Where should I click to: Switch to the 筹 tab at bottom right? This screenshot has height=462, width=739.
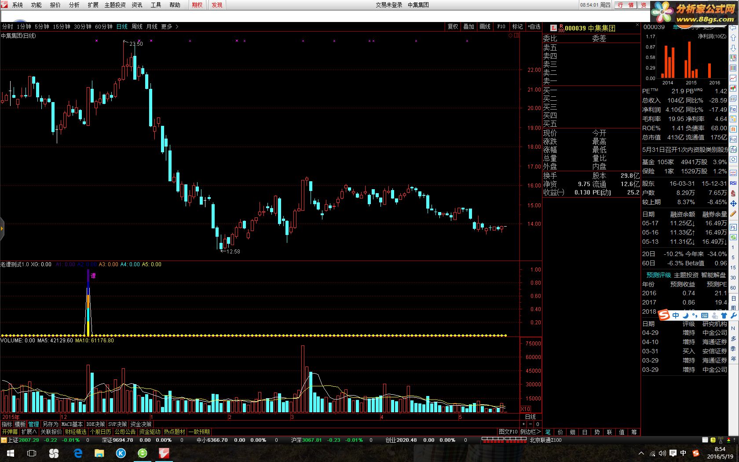(x=634, y=432)
